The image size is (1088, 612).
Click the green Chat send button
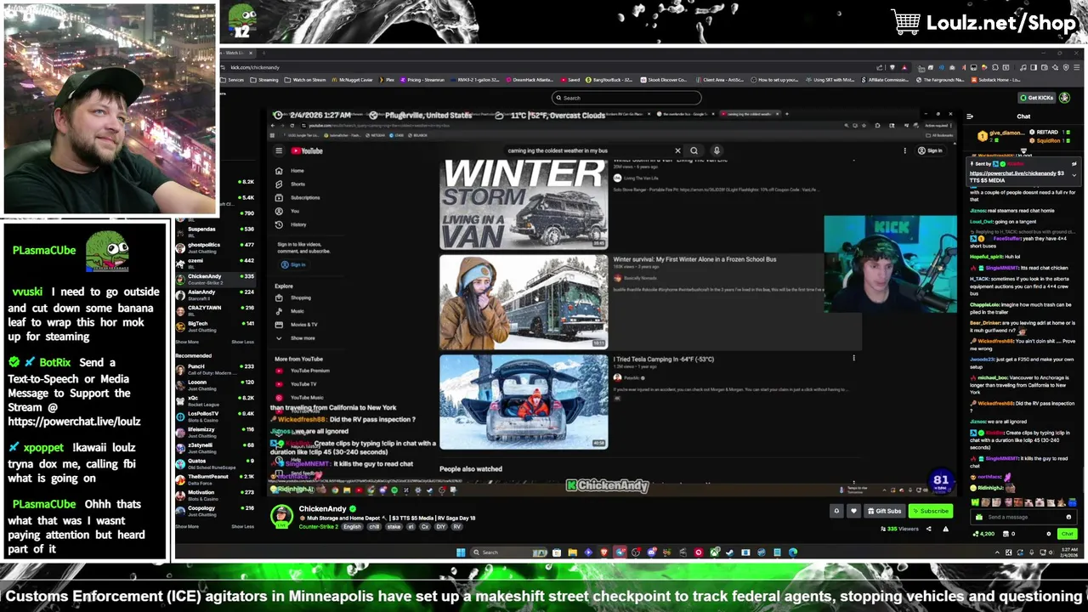pos(1067,534)
